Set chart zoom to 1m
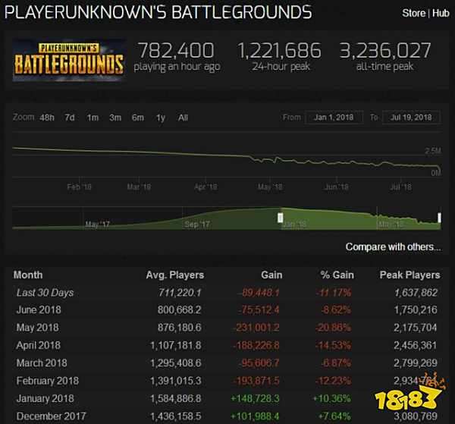455x424 pixels. pos(93,118)
